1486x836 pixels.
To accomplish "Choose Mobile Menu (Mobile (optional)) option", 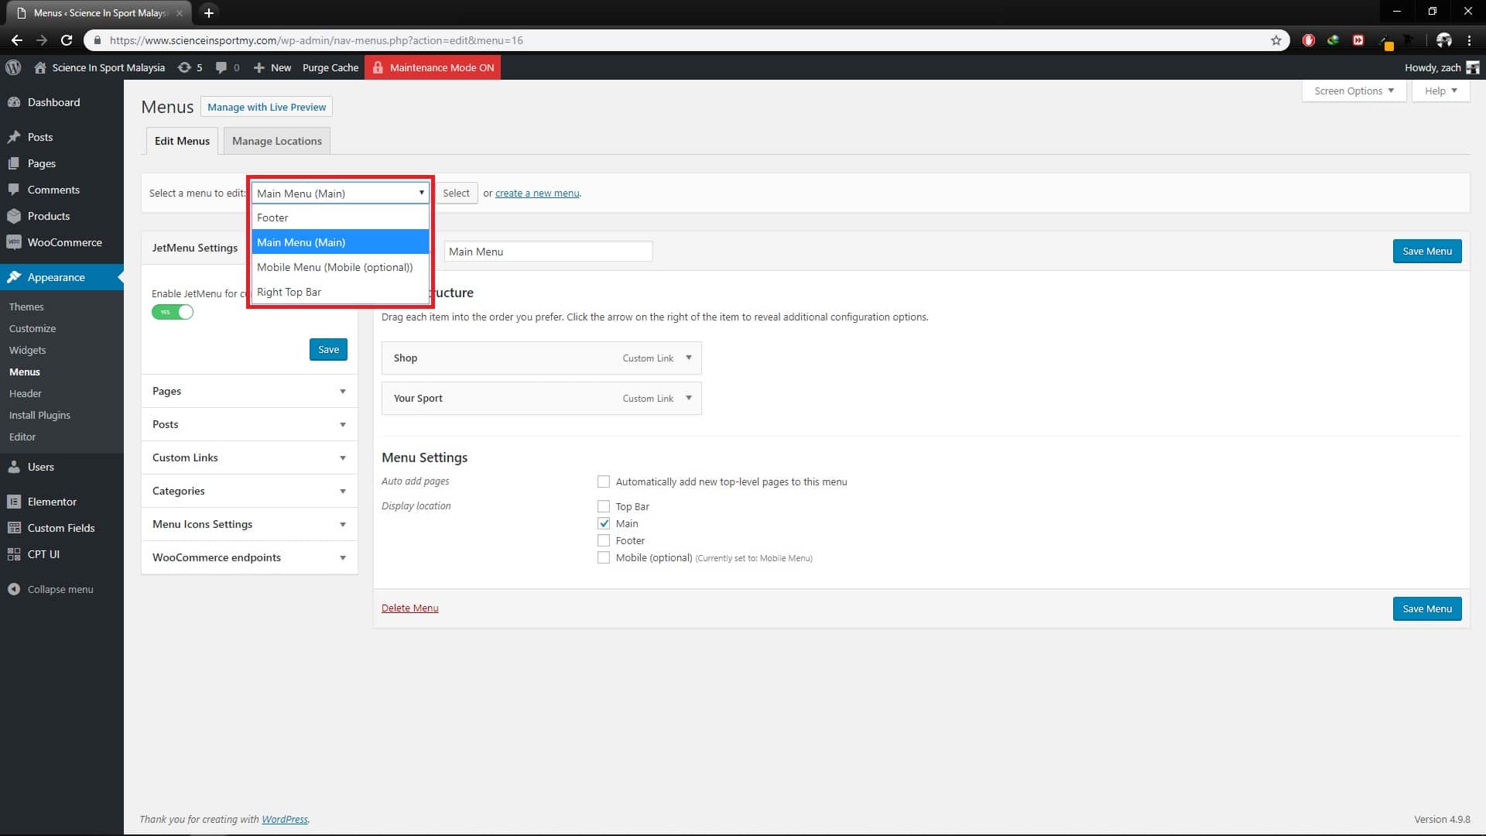I will pyautogui.click(x=341, y=267).
